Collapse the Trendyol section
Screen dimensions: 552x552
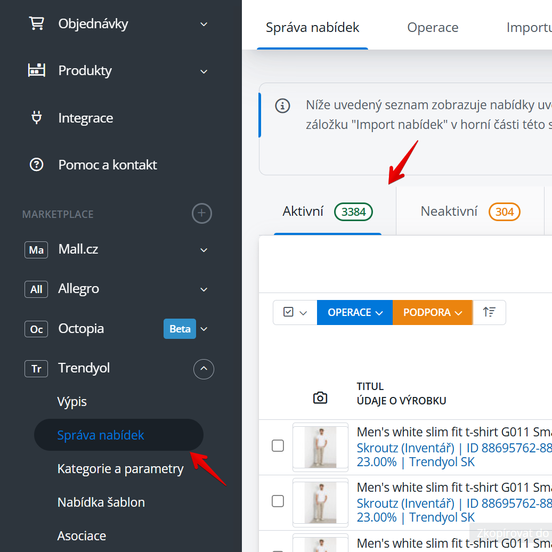pos(204,369)
